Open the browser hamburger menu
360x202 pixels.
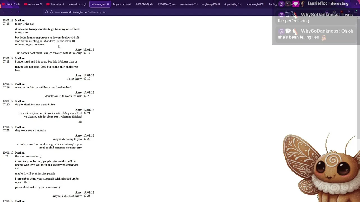pos(355,12)
